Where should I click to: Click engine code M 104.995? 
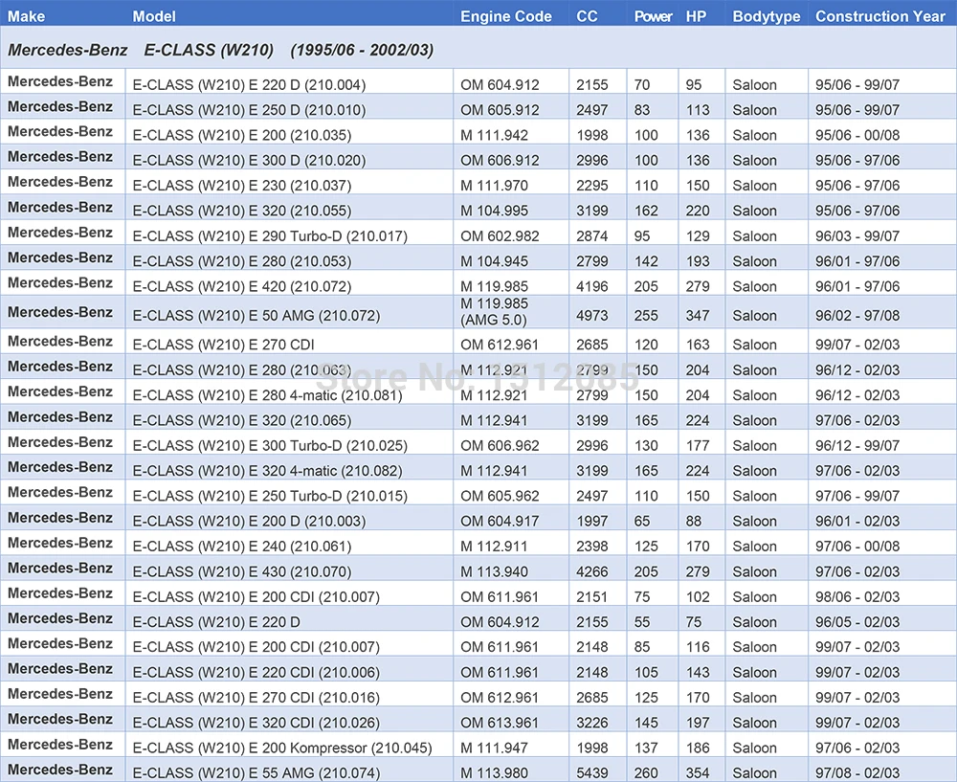(x=495, y=211)
